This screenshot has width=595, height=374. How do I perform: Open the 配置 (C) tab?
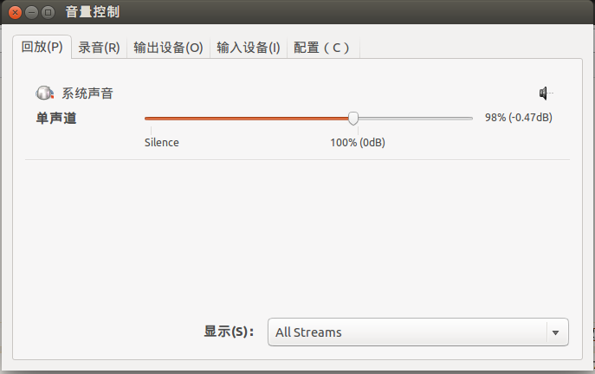click(322, 48)
